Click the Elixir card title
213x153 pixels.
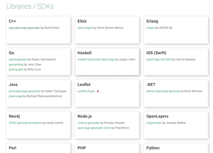[x=82, y=21]
